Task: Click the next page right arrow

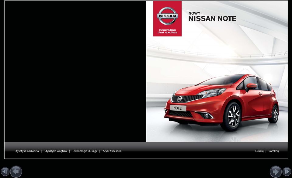Action: (x=276, y=172)
